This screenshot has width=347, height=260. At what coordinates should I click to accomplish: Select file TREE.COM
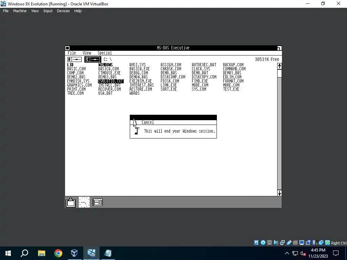[75, 93]
